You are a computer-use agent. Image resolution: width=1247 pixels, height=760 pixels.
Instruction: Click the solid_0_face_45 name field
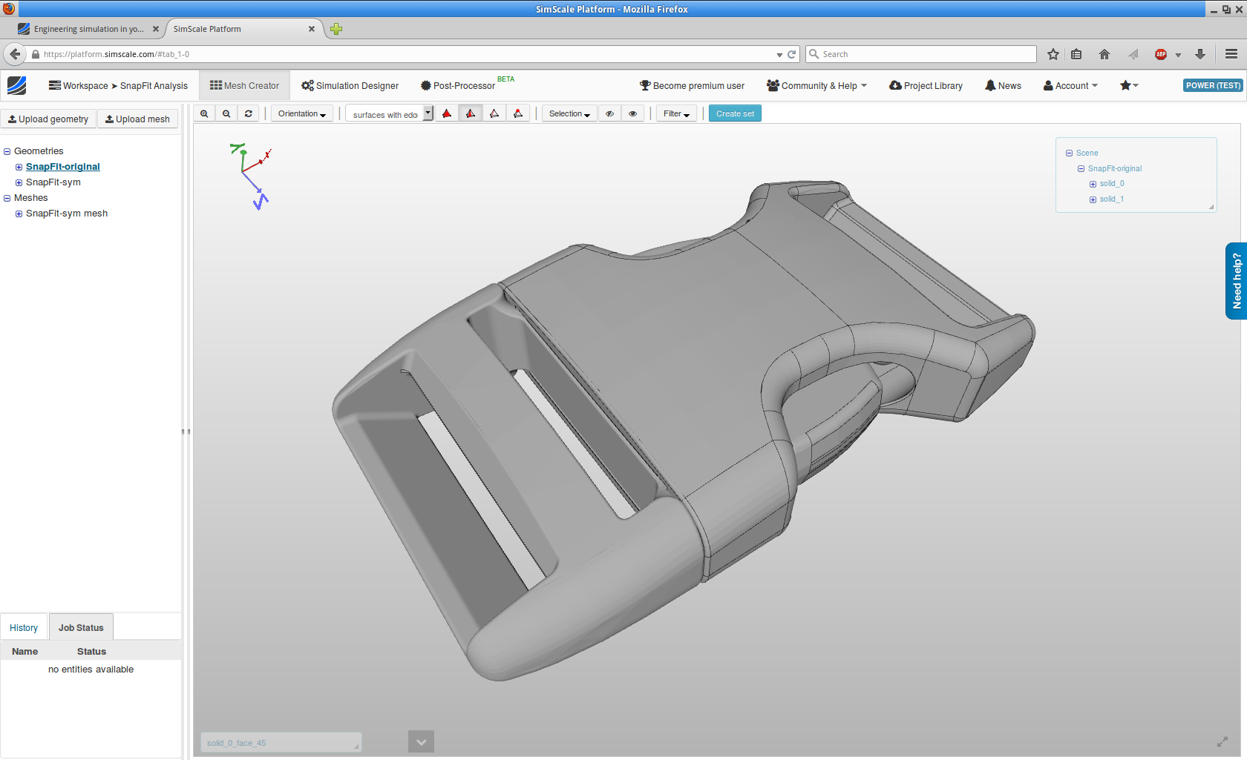[x=280, y=742]
